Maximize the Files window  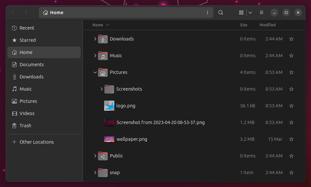[286, 13]
